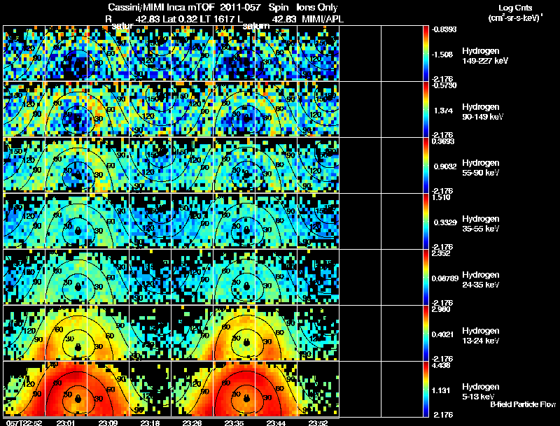Click the Hydrogen 90-149 keV row label

coord(482,112)
